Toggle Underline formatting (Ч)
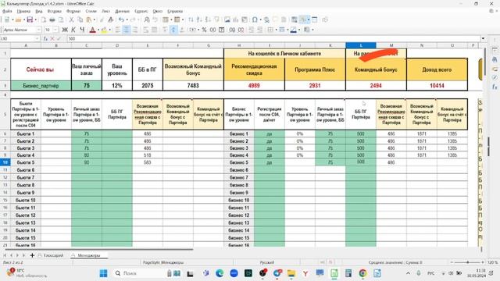This screenshot has width=500, height=281. click(82, 30)
